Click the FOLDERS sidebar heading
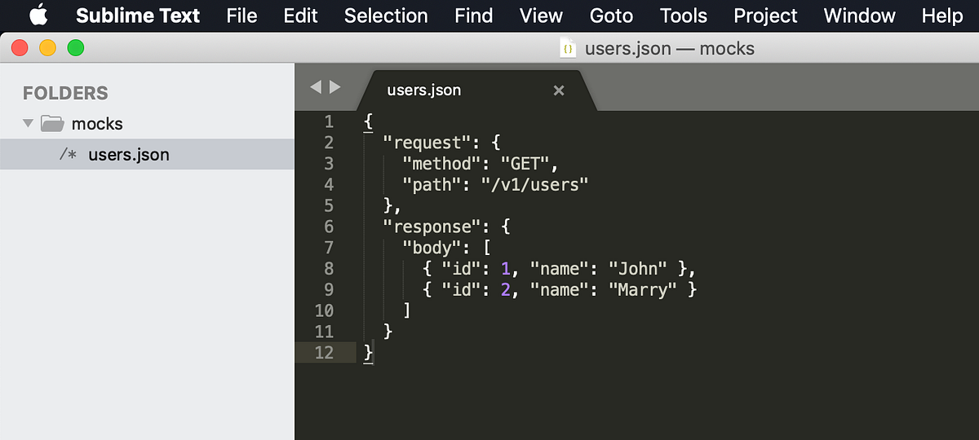Viewport: 979px width, 440px height. tap(65, 93)
